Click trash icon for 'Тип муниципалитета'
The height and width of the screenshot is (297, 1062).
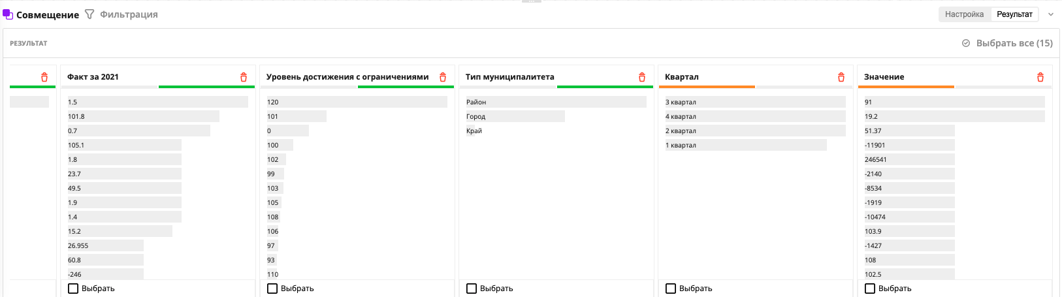click(x=642, y=77)
